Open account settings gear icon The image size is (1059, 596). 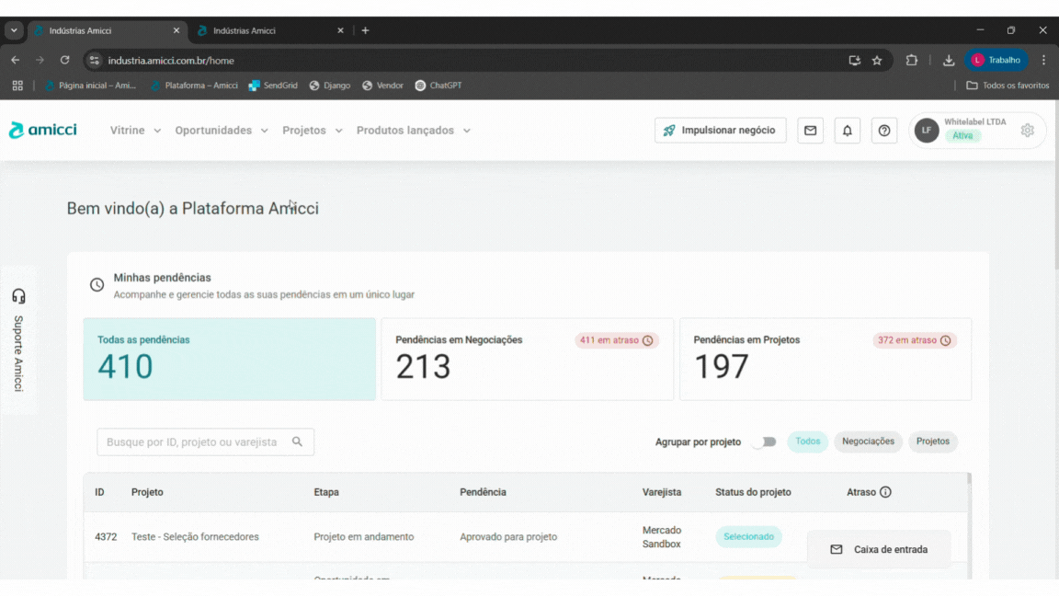pyautogui.click(x=1027, y=131)
